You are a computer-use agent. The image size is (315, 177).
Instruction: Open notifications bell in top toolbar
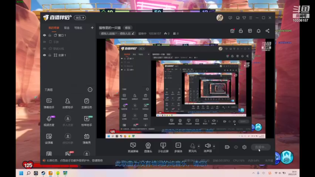[x=259, y=31]
